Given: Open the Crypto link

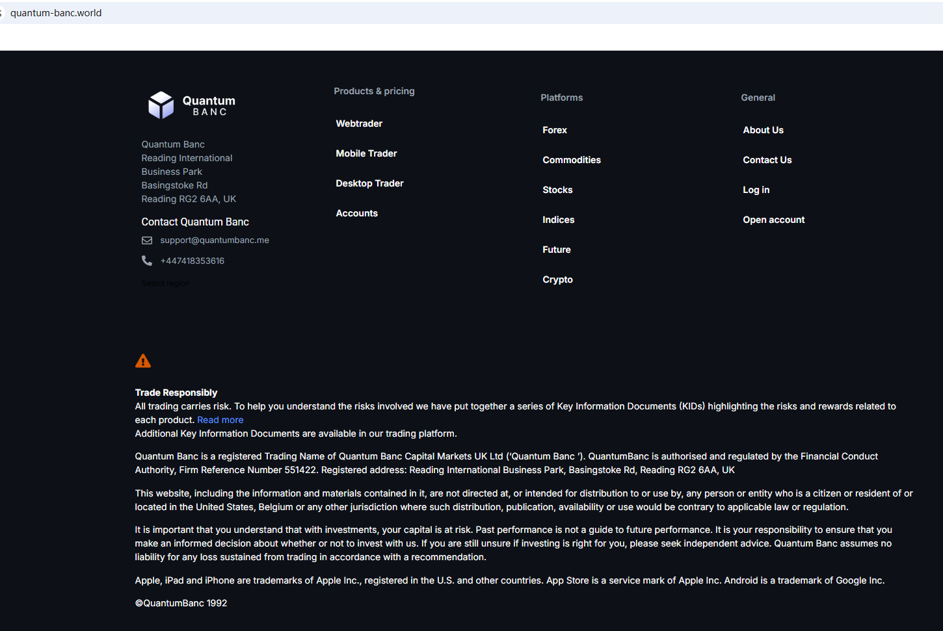Looking at the screenshot, I should [557, 279].
